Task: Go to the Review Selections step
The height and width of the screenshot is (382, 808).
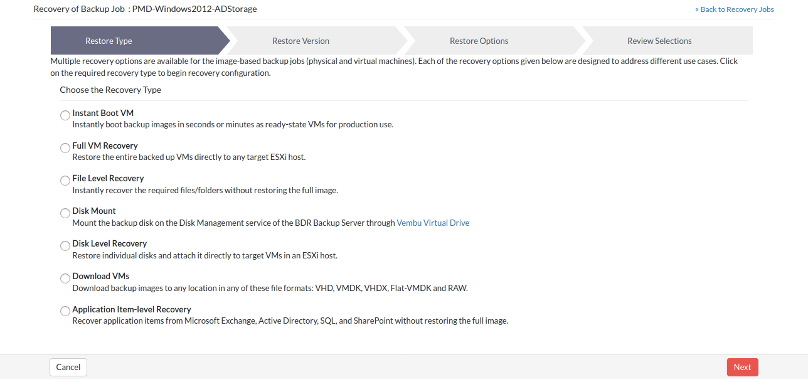Action: click(x=659, y=41)
